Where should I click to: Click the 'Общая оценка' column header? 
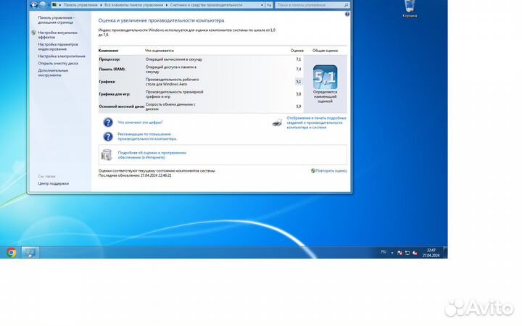(325, 51)
